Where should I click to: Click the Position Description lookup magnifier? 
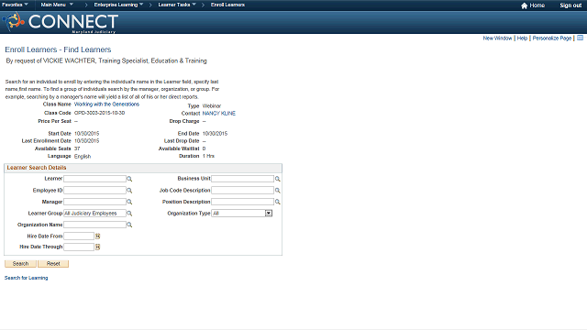point(278,202)
